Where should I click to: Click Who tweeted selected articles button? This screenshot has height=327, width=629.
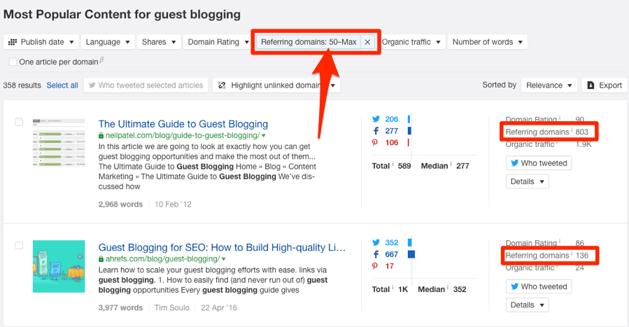click(x=146, y=85)
